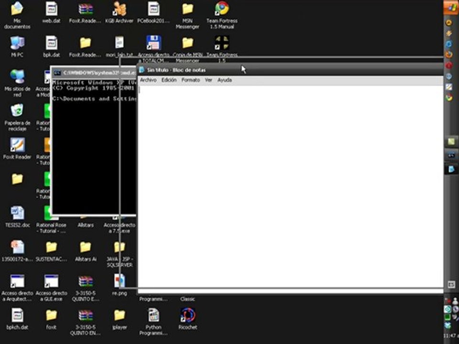Open the Dropbox system tray icon
Screen dimensions: 459x344
[x=448, y=325]
